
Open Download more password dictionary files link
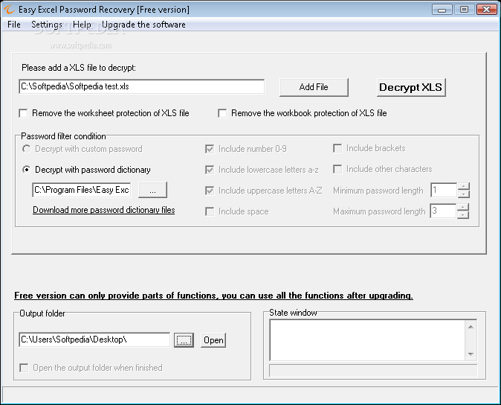point(104,210)
